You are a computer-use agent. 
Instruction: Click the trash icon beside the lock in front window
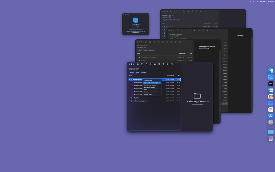click(x=159, y=64)
